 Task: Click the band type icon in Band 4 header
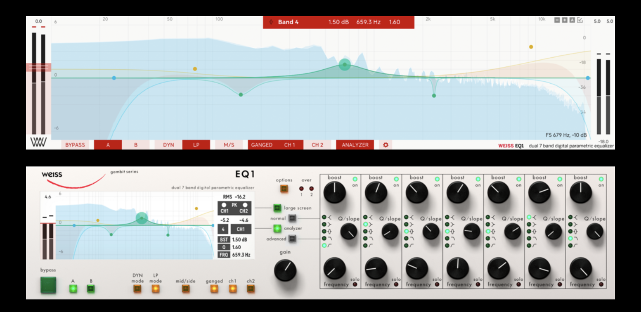(271, 22)
